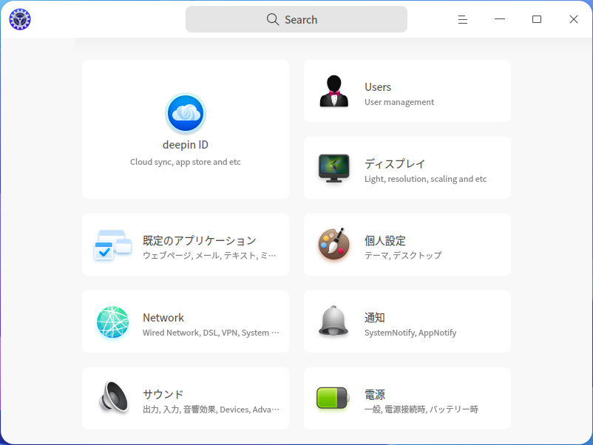This screenshot has height=445, width=593.
Task: Open 電源 title
Action: (x=375, y=394)
